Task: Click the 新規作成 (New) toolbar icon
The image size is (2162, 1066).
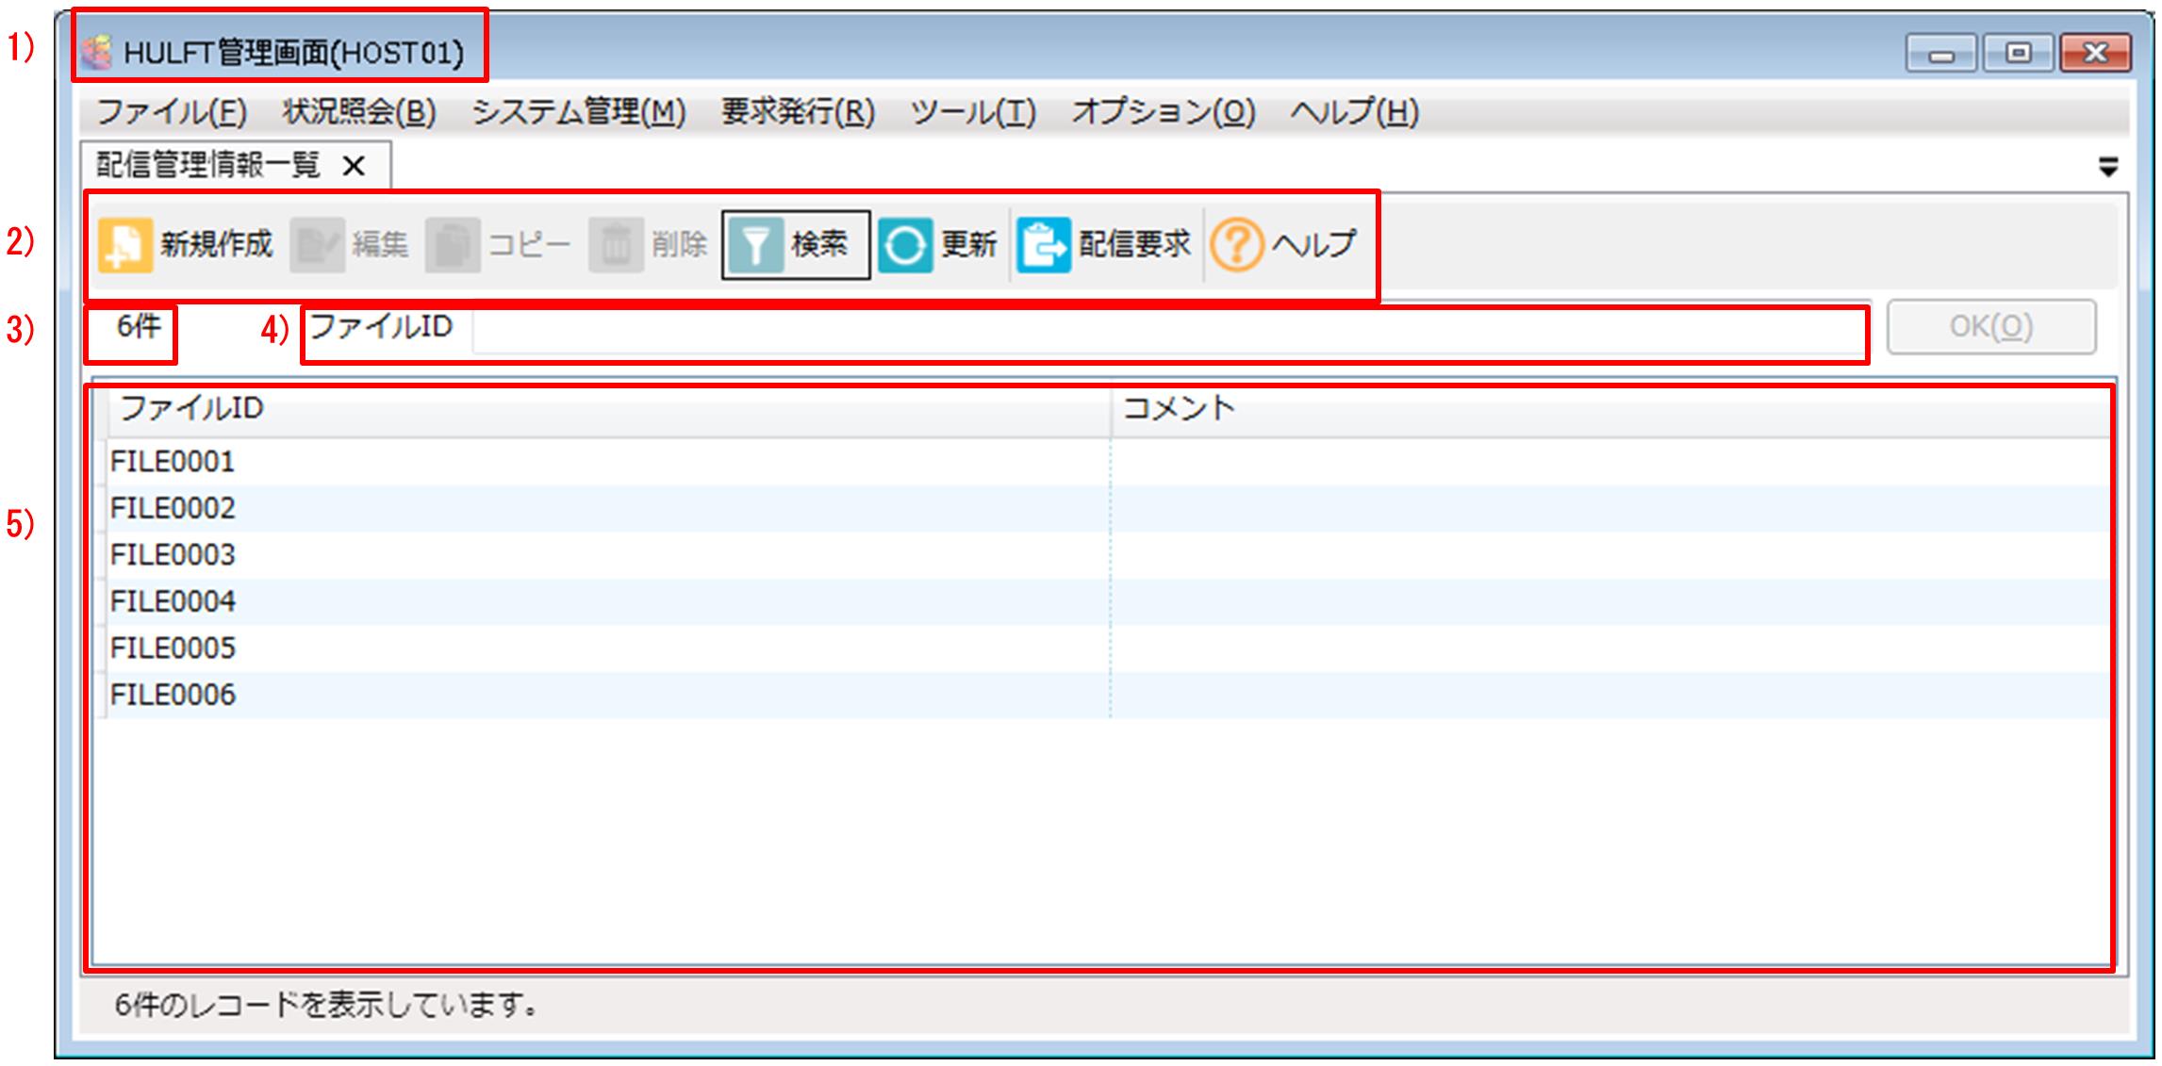Action: [125, 246]
